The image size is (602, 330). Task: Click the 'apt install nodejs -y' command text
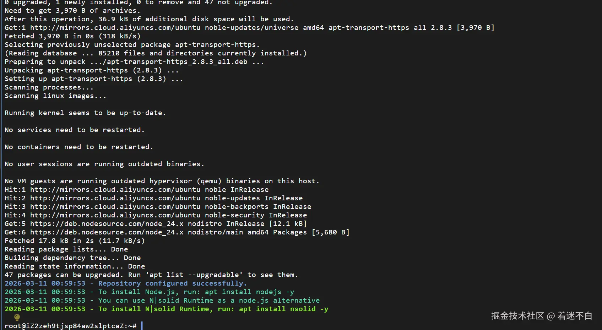click(249, 292)
